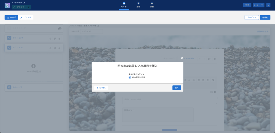
Task: Click the info icon beside 標準アンケート
Action: coord(98,26)
